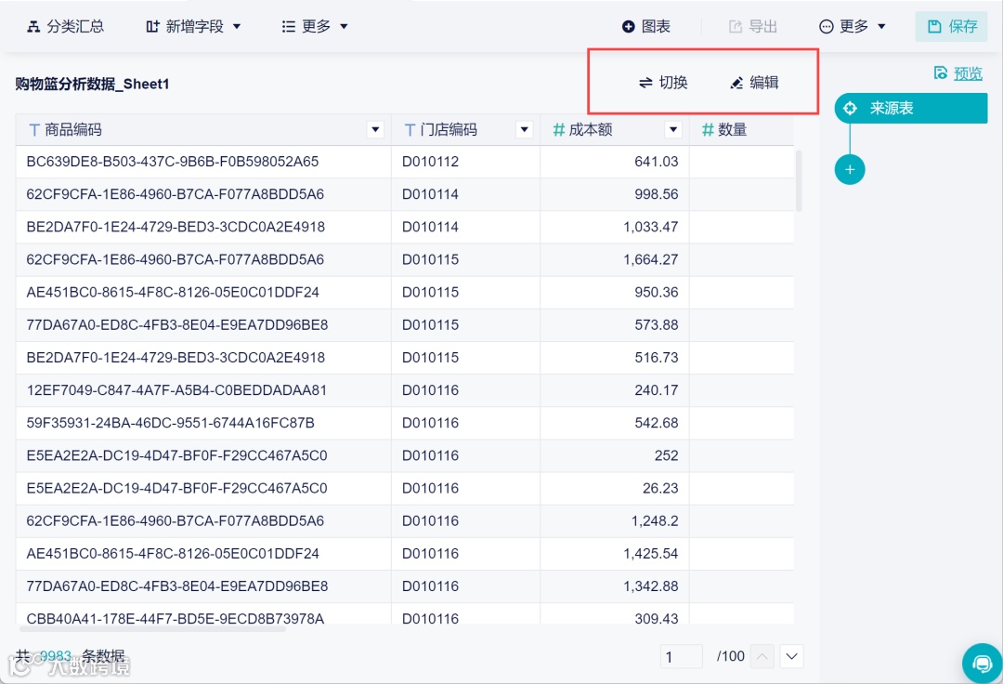
Task: Click the gear icon on 来源表 node
Action: point(850,108)
